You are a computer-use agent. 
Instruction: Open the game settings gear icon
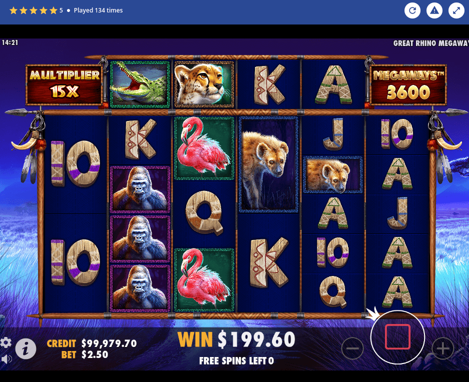[x=6, y=342]
